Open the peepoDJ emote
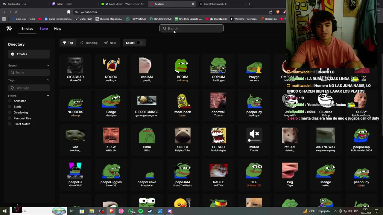383x215 pixels. [75, 175]
